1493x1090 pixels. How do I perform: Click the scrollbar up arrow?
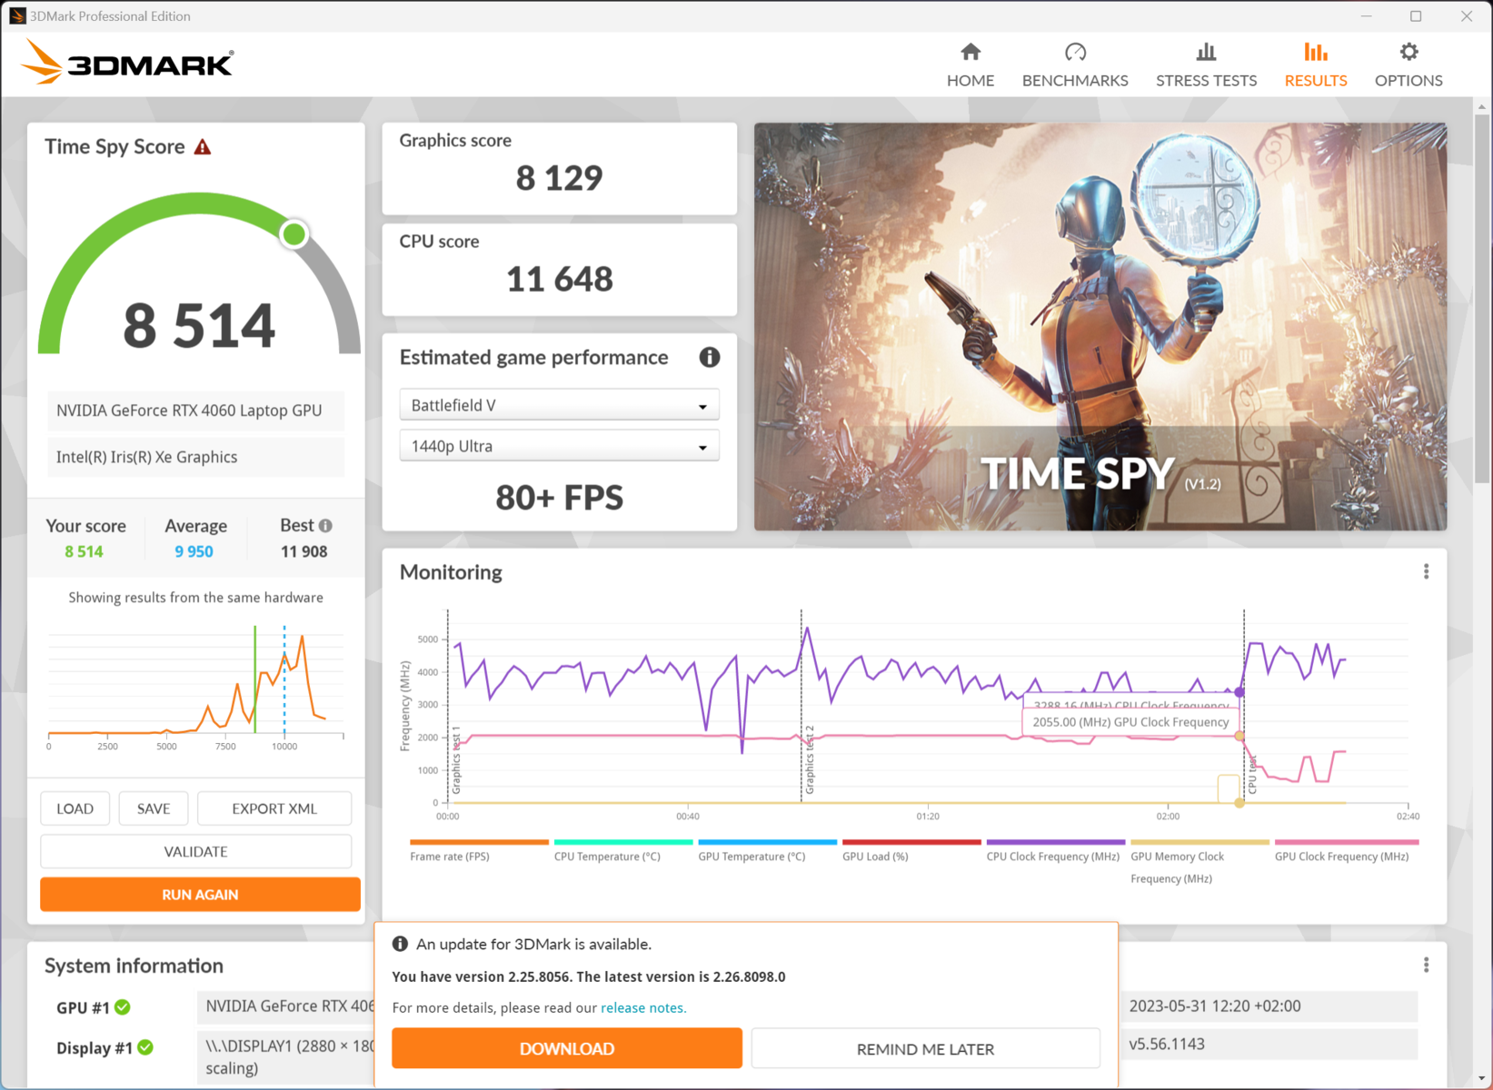(x=1482, y=106)
